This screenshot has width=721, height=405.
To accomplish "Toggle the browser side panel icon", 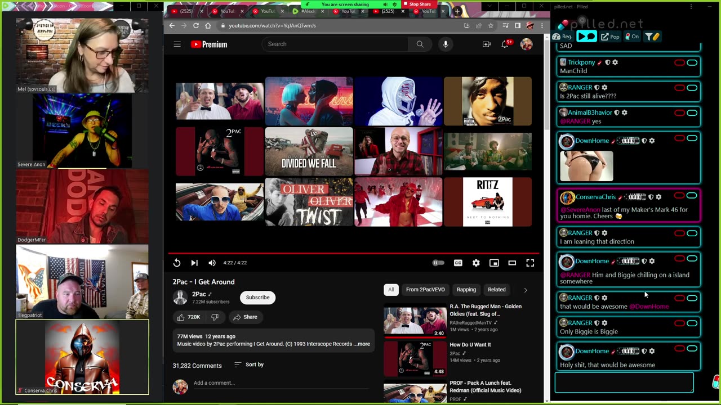I will [x=517, y=25].
